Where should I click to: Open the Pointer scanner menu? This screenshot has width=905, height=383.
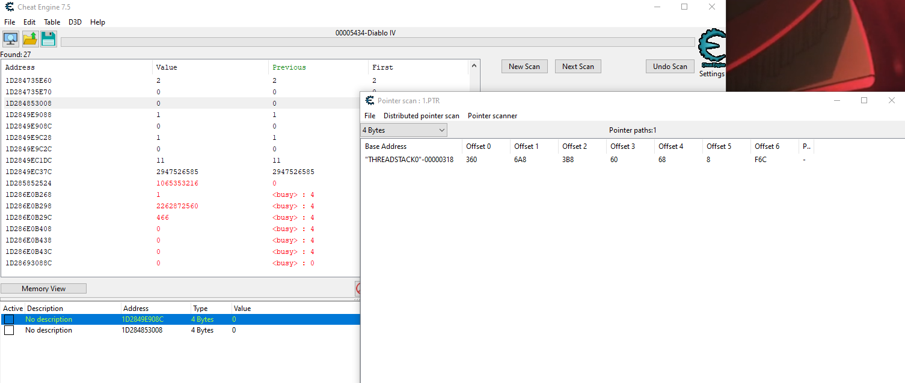pos(492,116)
